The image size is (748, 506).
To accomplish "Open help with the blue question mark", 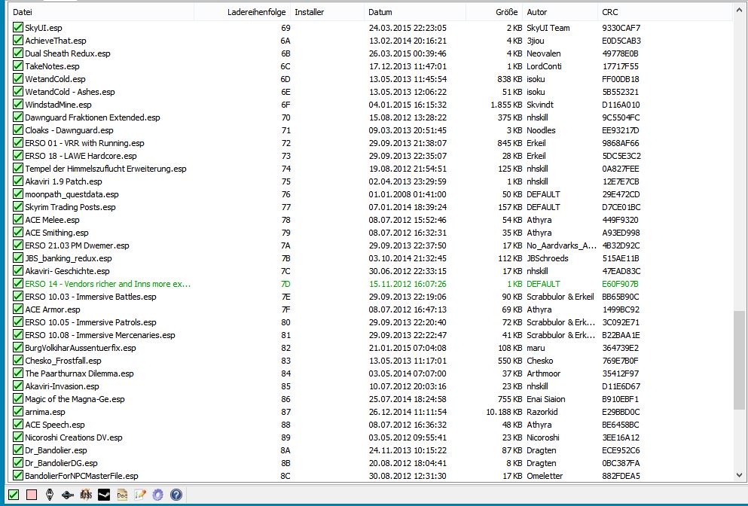I will (176, 495).
